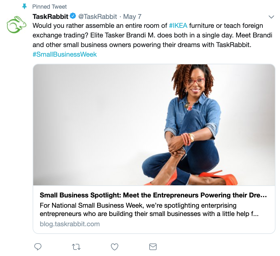Open the tweet options chevron menu
The width and height of the screenshot is (280, 256).
[271, 17]
